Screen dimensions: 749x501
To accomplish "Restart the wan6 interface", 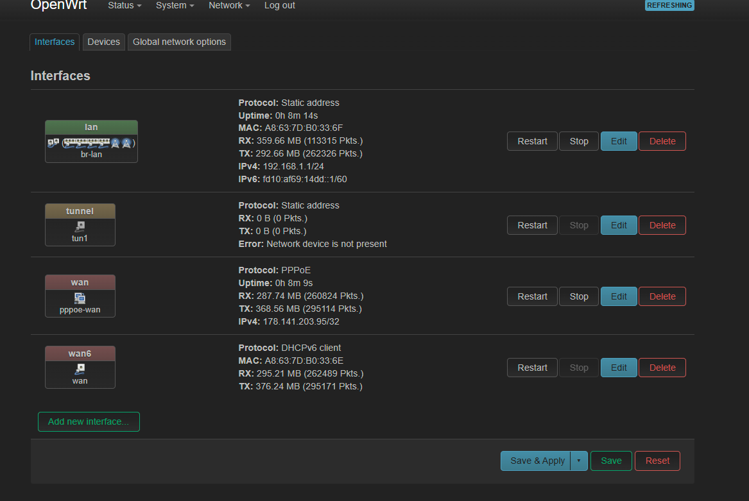I will pos(532,368).
